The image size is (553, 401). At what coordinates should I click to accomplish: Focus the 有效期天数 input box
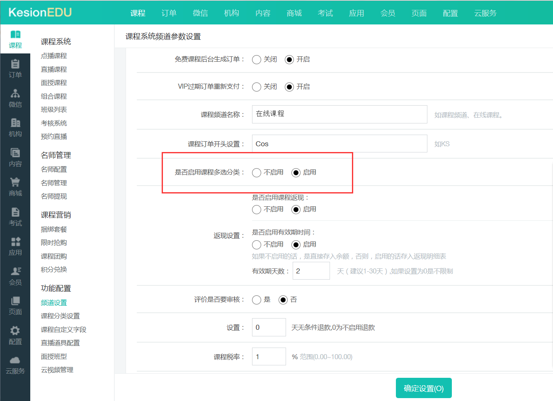point(311,271)
